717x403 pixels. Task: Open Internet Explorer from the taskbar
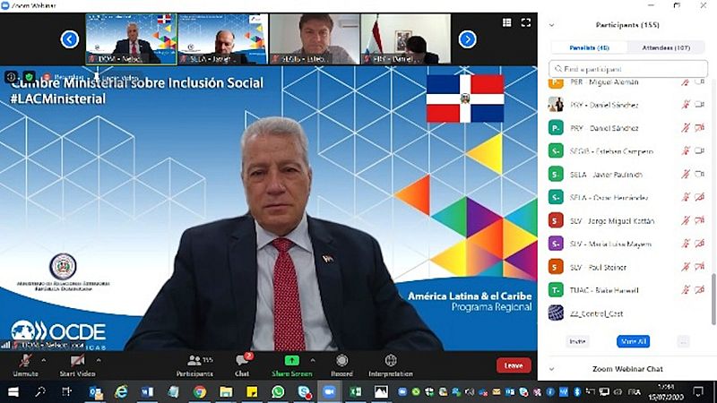pyautogui.click(x=121, y=392)
